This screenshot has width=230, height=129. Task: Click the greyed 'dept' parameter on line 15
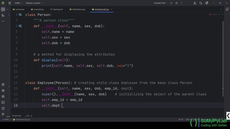125,89
